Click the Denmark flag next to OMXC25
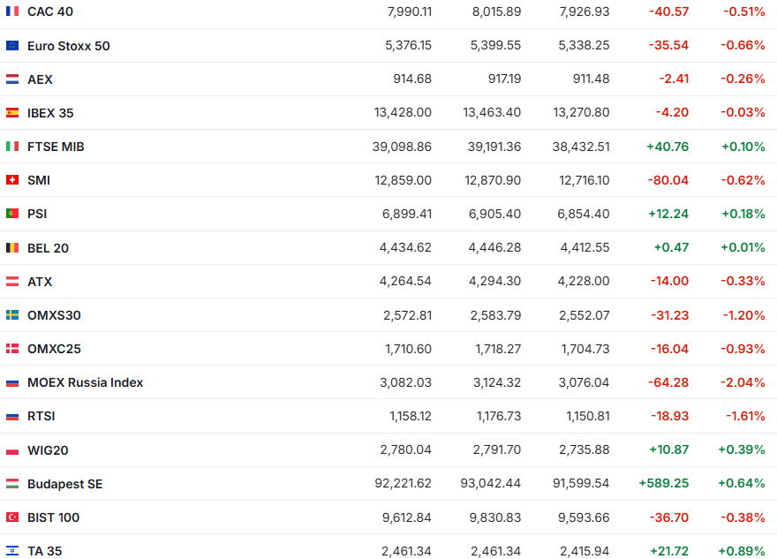Viewport: 777px width, 559px height. point(12,349)
